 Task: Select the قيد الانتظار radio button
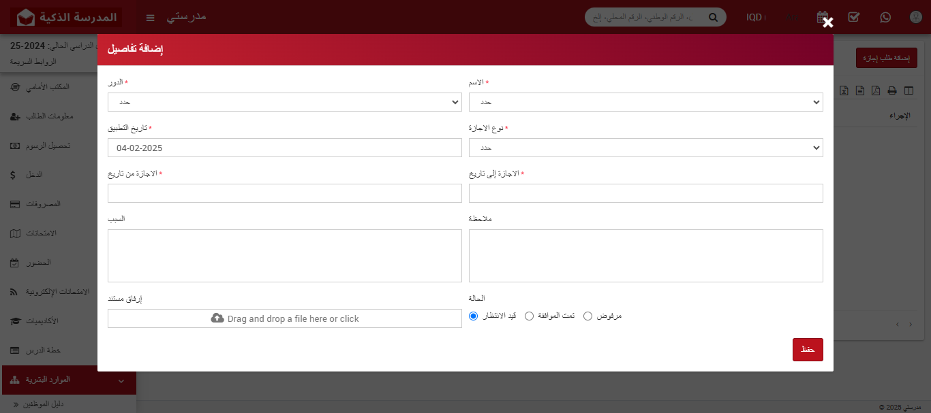pos(474,316)
